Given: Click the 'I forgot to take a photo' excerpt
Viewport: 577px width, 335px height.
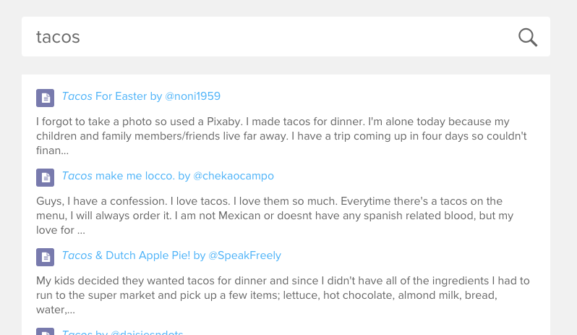Looking at the screenshot, I should [x=282, y=135].
